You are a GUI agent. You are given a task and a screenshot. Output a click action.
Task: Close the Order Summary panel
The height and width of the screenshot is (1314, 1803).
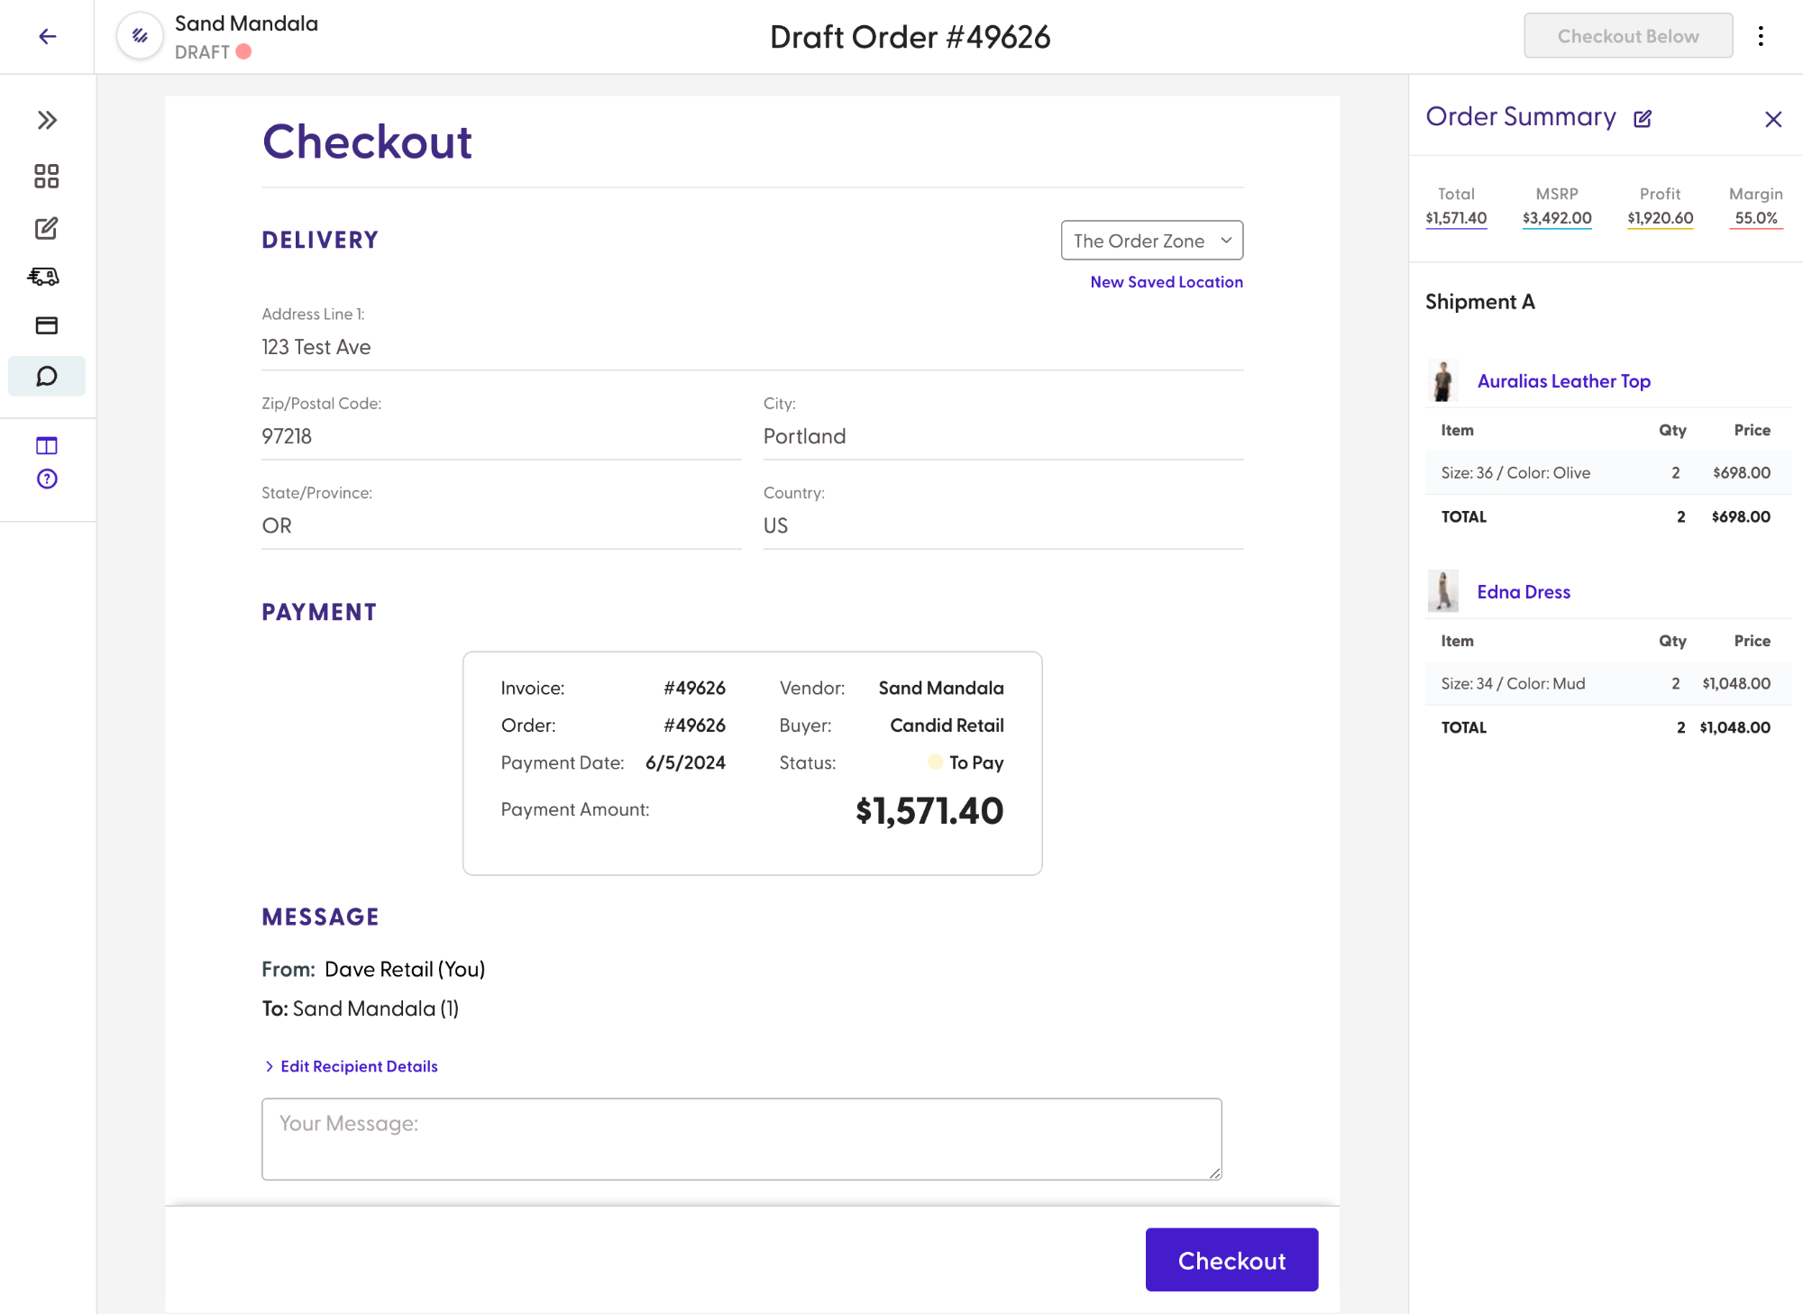tap(1773, 119)
